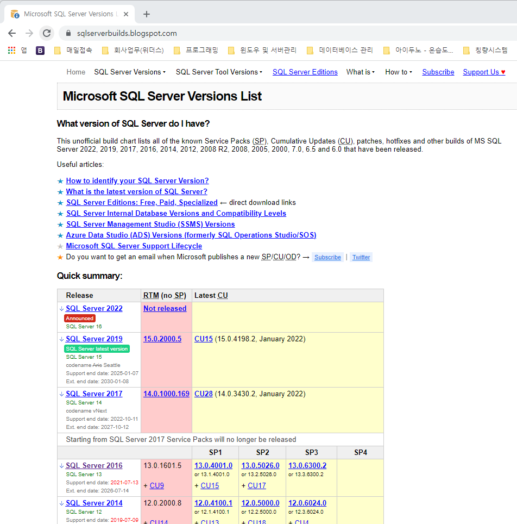The height and width of the screenshot is (524, 517).
Task: Open Azure Data Studio (ADS) Versions link
Action: tap(191, 235)
